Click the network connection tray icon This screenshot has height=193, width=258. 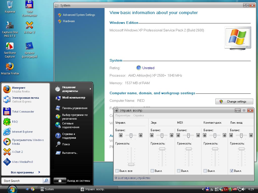(x=239, y=189)
